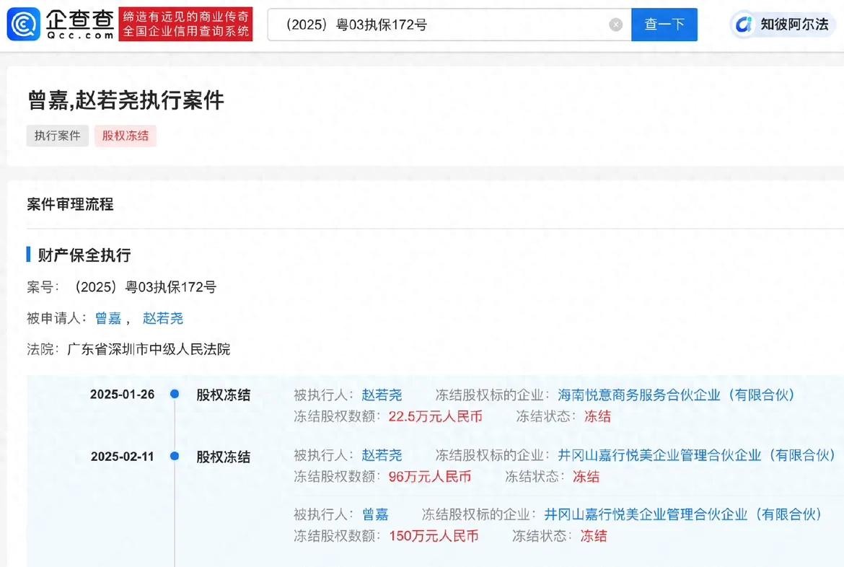Select the 执行案件 tag
844x567 pixels.
pos(58,136)
